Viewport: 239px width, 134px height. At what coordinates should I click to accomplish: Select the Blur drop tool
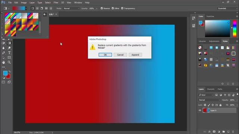pos(3,48)
